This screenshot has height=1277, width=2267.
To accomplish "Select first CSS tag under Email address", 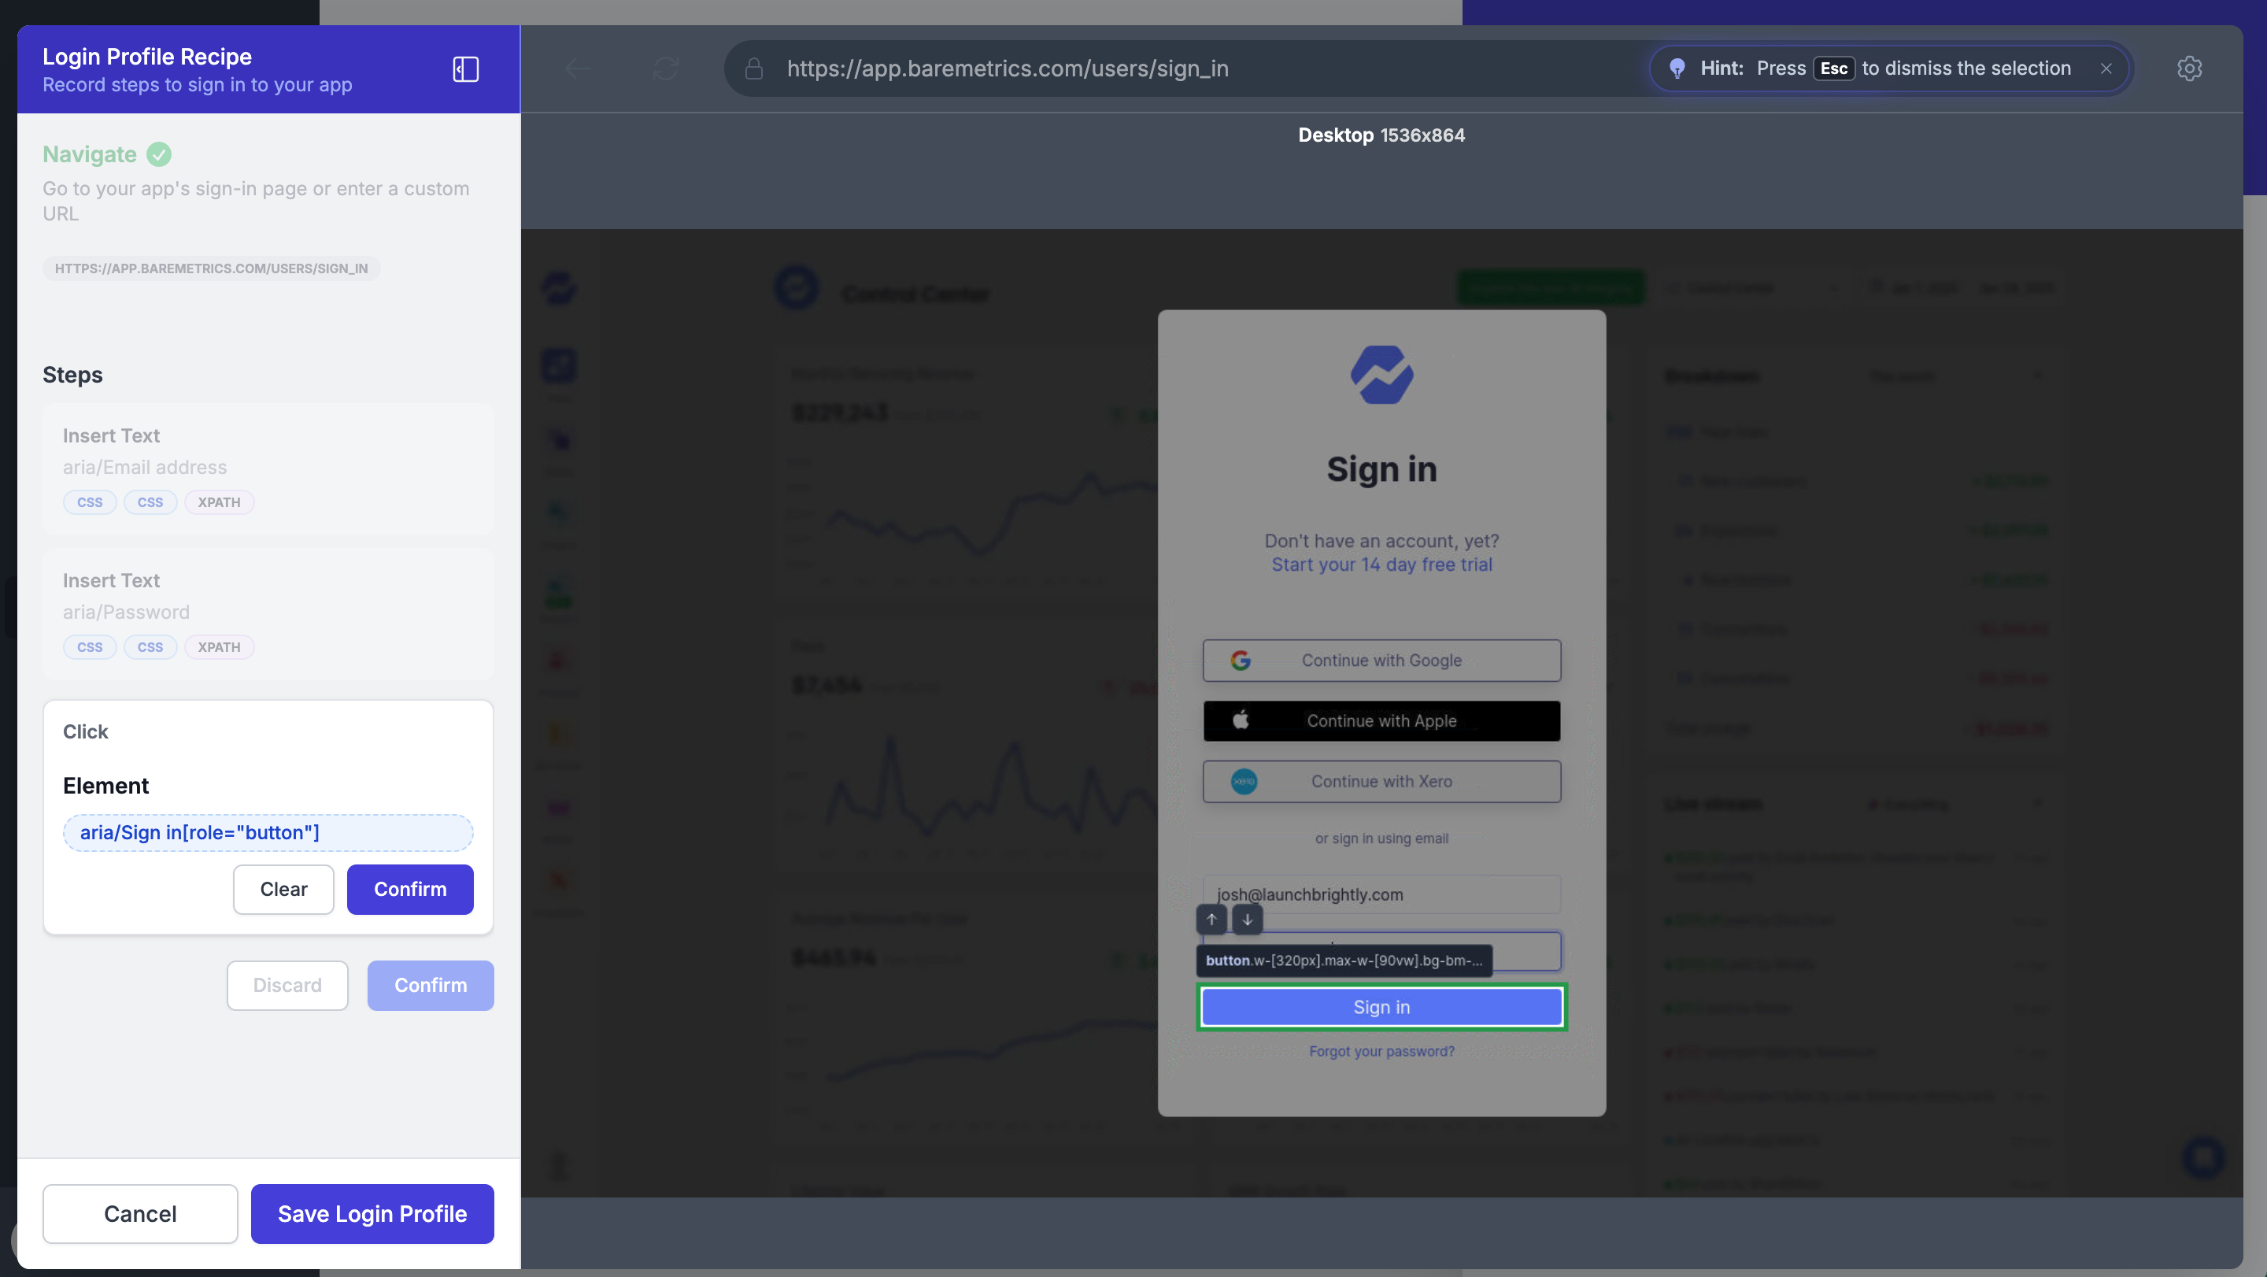I will [x=90, y=502].
